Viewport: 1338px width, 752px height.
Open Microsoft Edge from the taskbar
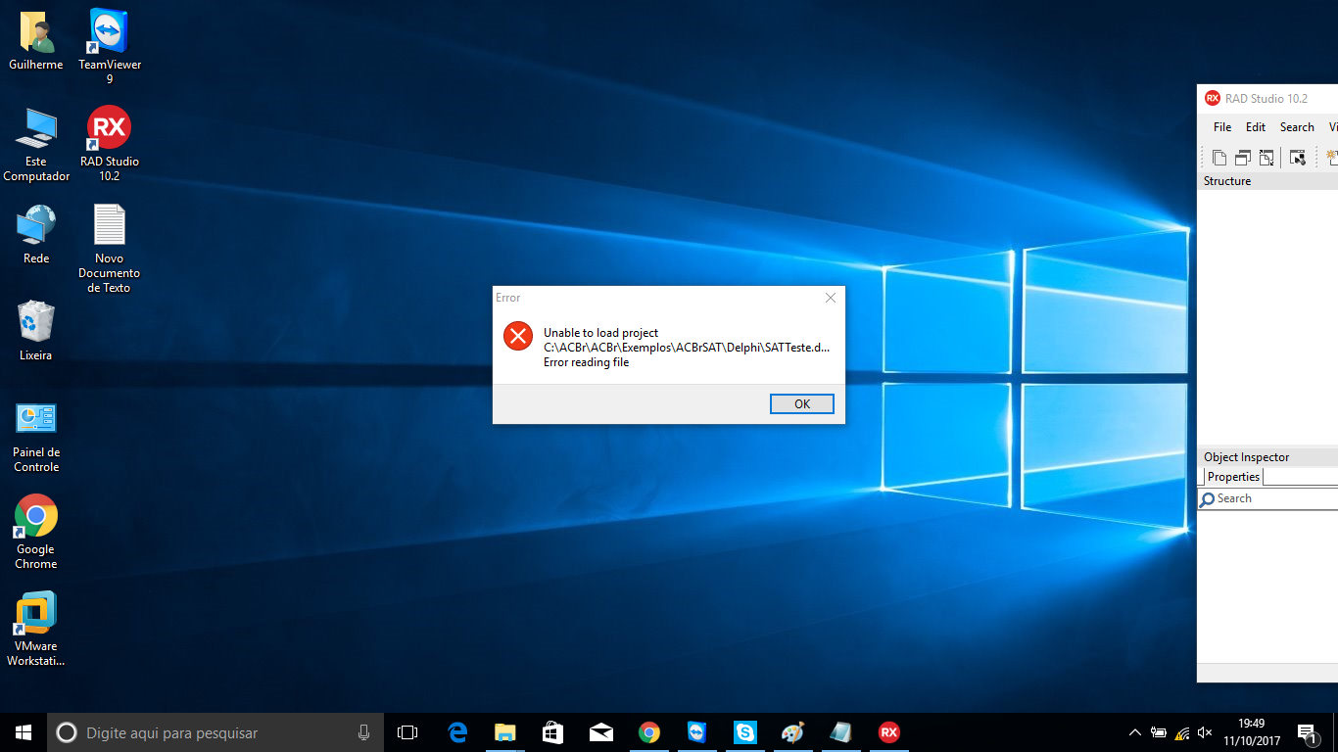[457, 732]
